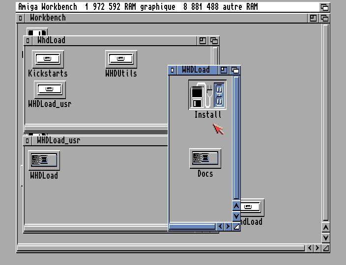
Task: Click depth gadget of WhdLoad window
Action: coord(214,41)
